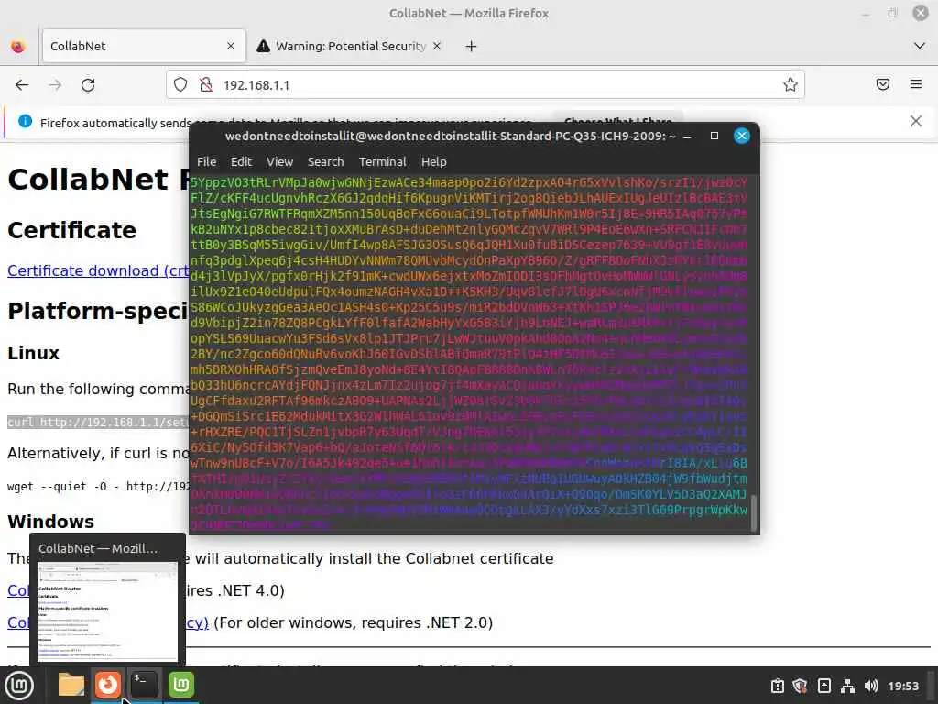Open the terminal View menu
The width and height of the screenshot is (938, 704).
[279, 161]
